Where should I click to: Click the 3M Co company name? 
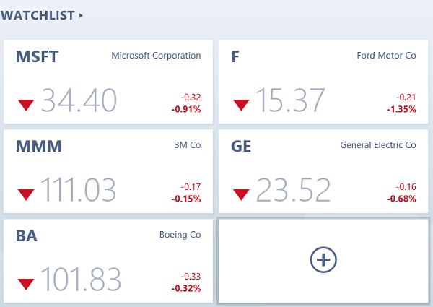188,145
